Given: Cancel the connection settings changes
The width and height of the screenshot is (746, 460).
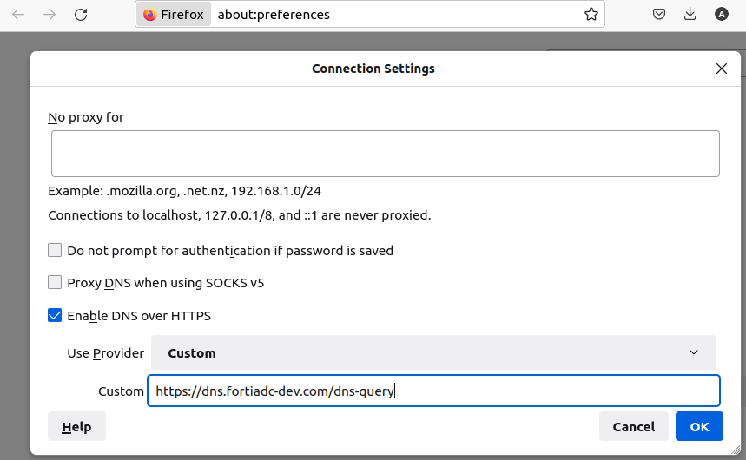Looking at the screenshot, I should pos(633,427).
